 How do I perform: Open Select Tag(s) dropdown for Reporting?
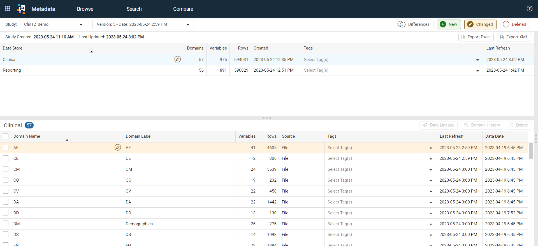(x=392, y=70)
